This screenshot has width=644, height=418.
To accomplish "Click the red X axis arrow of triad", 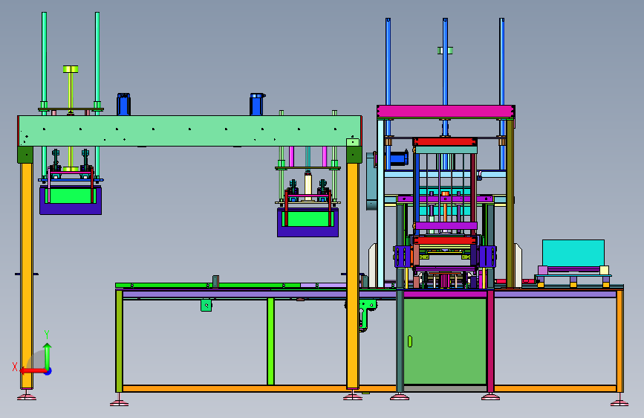I will 33,370.
